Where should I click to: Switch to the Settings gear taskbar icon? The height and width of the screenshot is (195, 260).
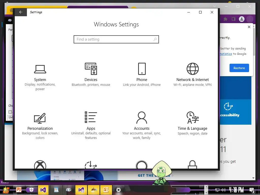[x=118, y=190]
